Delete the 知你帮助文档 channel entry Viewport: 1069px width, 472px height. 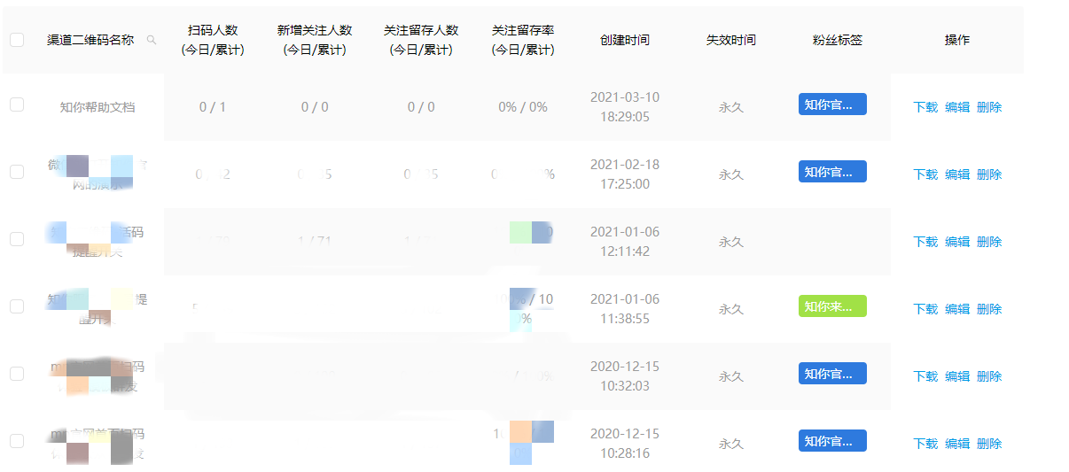click(989, 107)
